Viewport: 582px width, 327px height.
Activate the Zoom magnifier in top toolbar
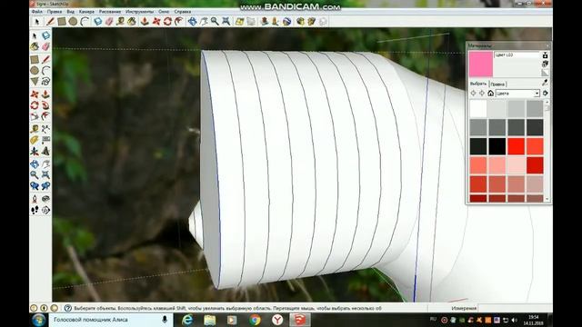pyautogui.click(x=215, y=22)
